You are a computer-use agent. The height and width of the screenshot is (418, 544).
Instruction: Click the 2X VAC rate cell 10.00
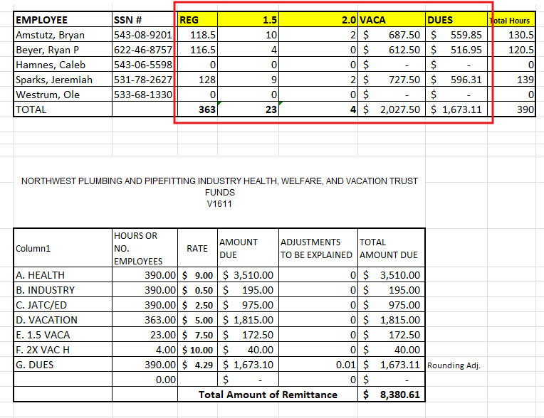coord(197,349)
